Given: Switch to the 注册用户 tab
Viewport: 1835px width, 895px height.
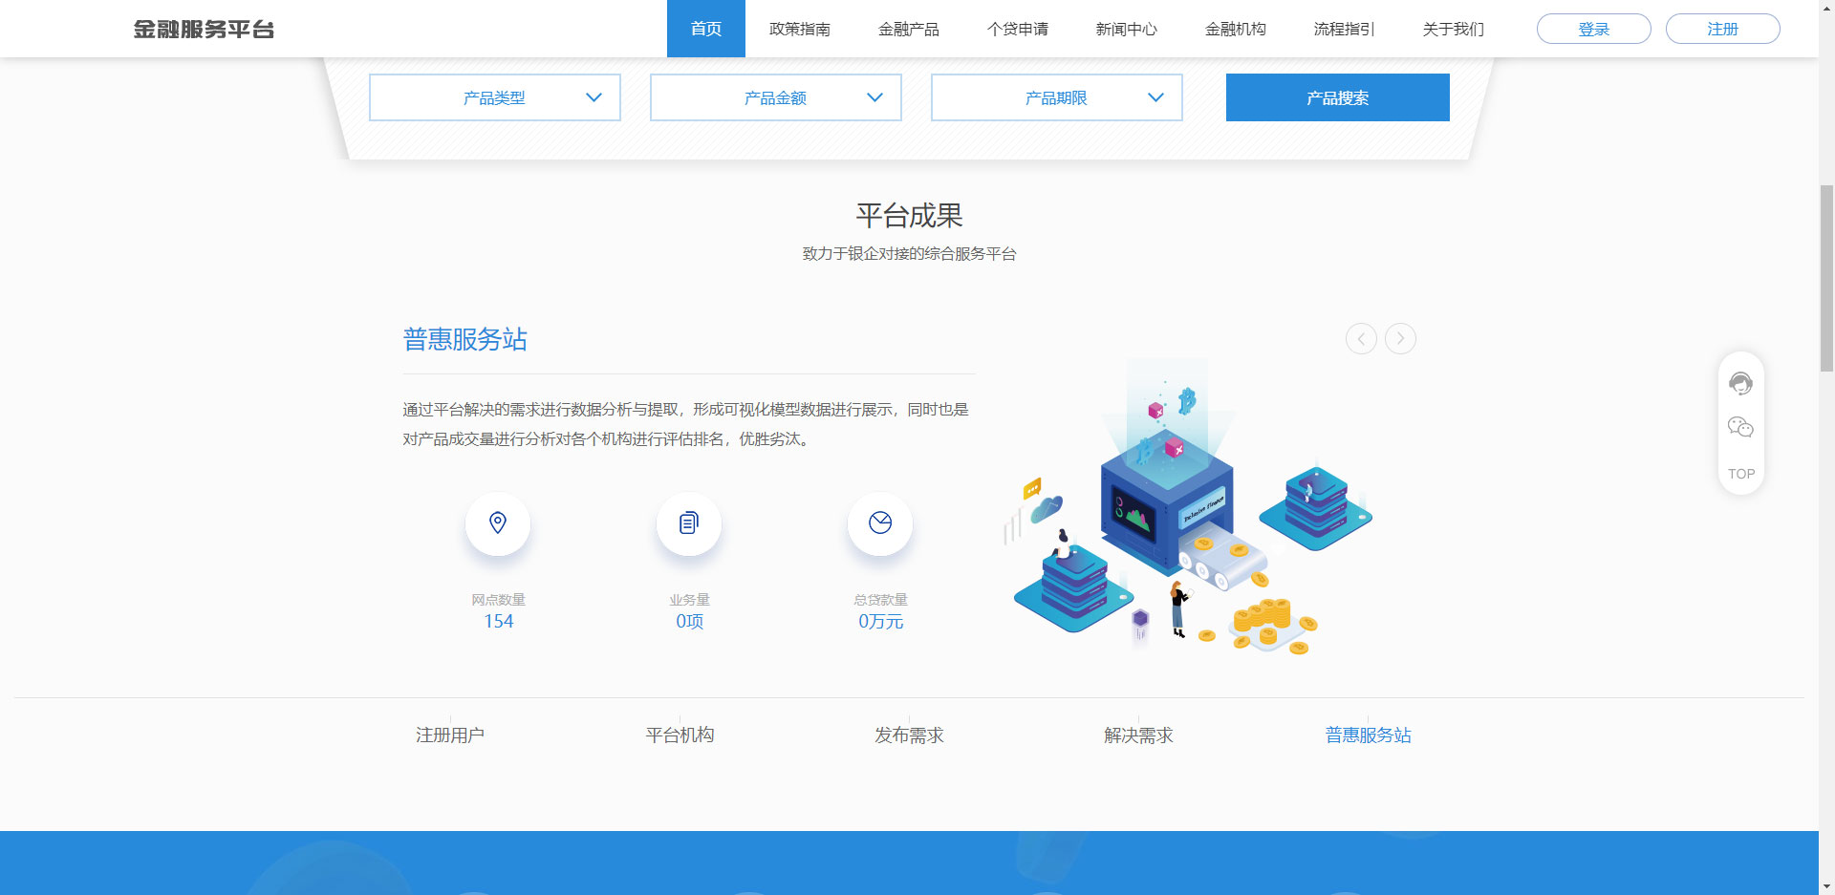Looking at the screenshot, I should click(450, 735).
